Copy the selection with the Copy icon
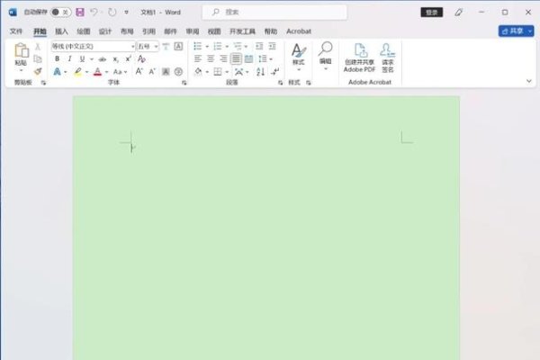540x360 pixels. pyautogui.click(x=38, y=58)
